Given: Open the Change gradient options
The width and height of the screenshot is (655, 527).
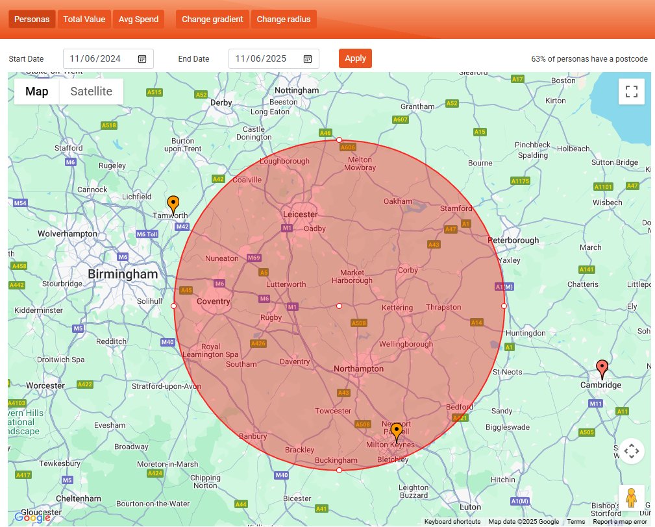Looking at the screenshot, I should tap(212, 19).
